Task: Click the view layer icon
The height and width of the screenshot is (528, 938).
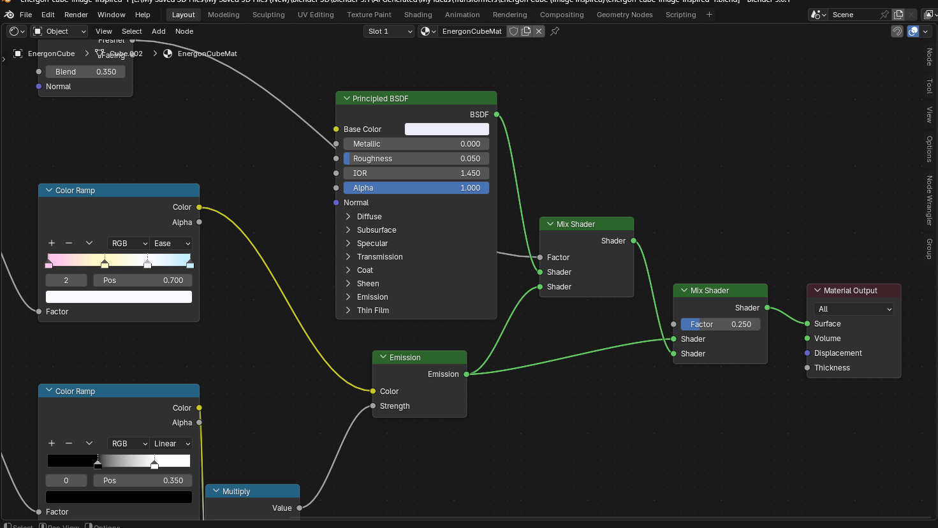Action: [x=929, y=15]
